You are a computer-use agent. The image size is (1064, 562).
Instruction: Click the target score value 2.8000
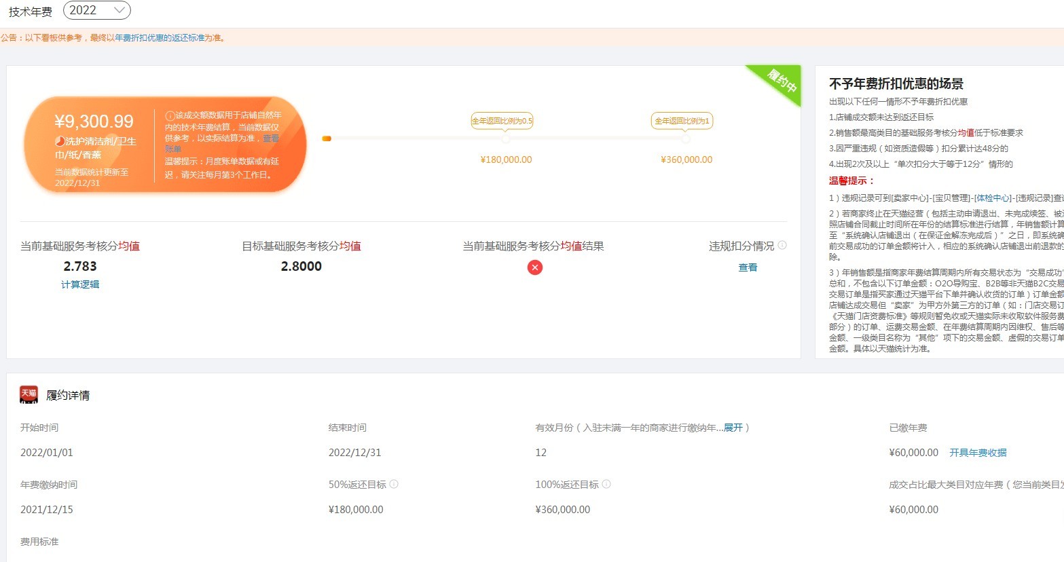point(301,267)
